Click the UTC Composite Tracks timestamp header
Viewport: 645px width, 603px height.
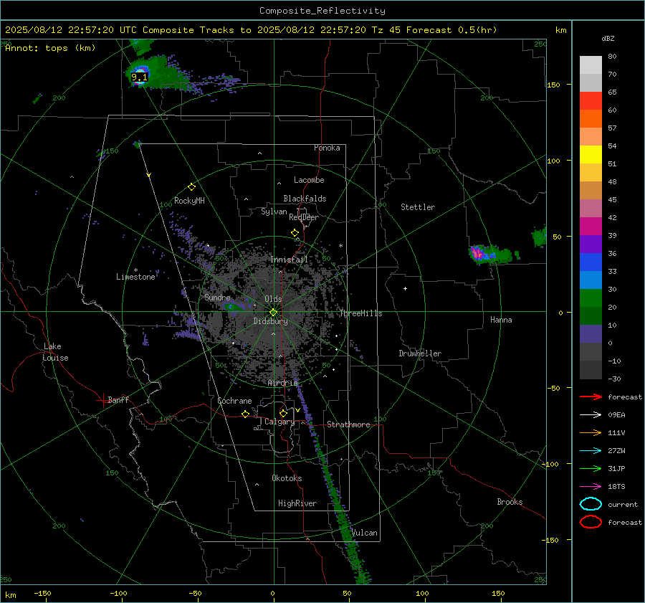tap(251, 30)
